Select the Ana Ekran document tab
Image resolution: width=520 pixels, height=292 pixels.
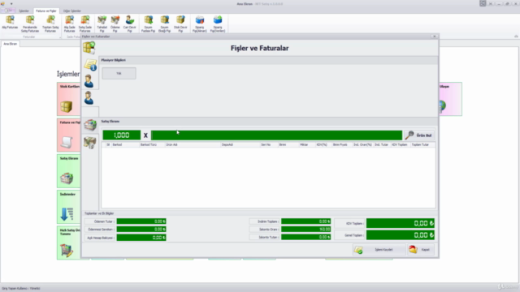pos(11,44)
